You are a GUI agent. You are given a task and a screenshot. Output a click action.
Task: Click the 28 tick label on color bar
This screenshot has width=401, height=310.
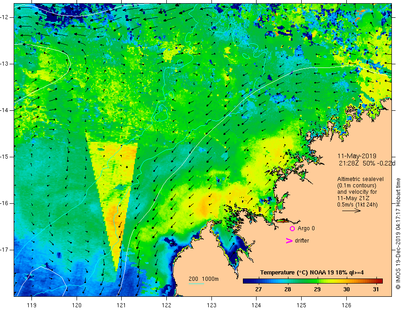288,289
